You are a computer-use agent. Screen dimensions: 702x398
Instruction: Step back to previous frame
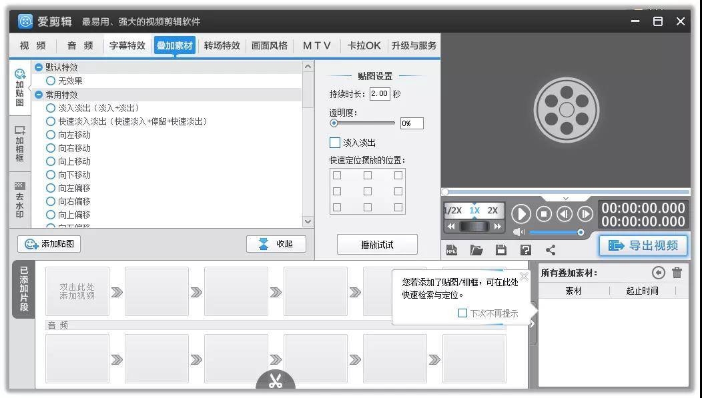click(565, 214)
